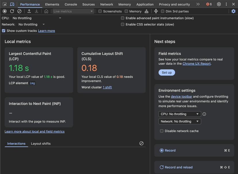Image resolution: width=238 pixels, height=174 pixels.
Task: Click the clear recording icon
Action: pos(19,11)
